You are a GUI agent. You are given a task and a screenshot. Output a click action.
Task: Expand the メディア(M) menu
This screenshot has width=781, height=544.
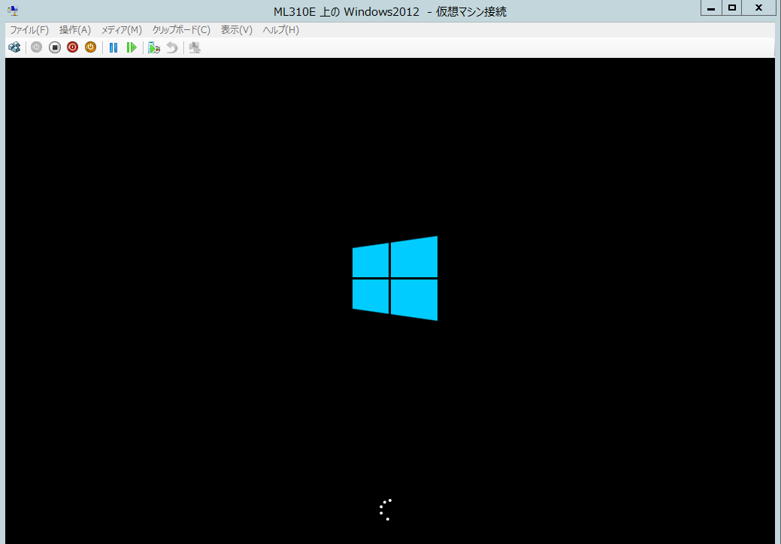[x=122, y=30]
